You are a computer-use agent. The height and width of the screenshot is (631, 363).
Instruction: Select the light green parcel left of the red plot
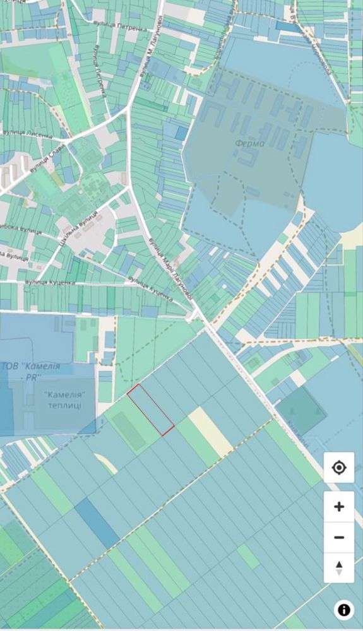133,429
